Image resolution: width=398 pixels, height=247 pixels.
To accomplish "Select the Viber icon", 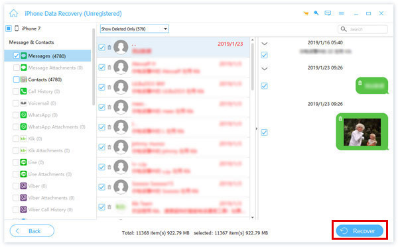I will 24,186.
